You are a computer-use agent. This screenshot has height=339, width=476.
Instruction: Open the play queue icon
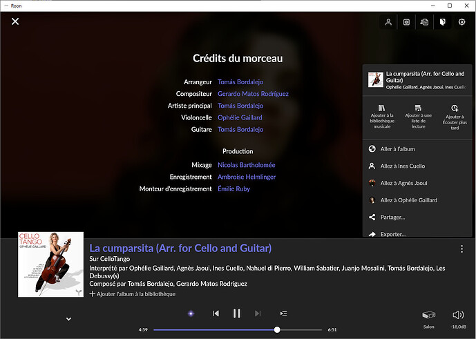tap(283, 313)
